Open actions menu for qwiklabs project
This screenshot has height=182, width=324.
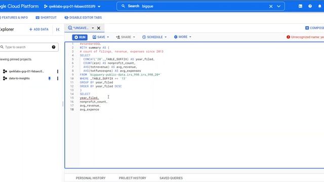(x=58, y=71)
